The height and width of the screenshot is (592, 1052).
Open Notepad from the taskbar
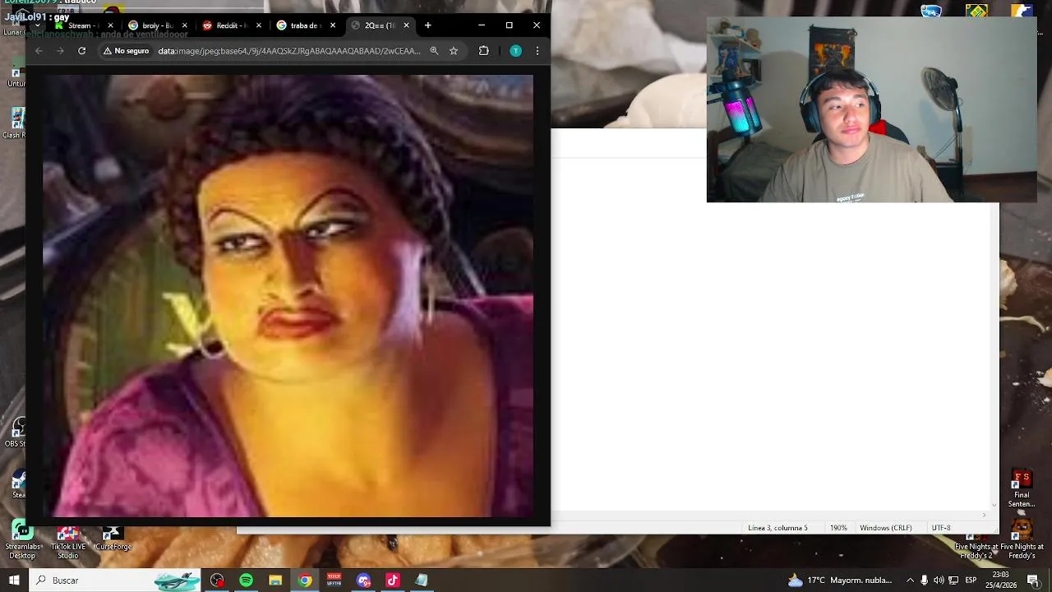pyautogui.click(x=422, y=580)
